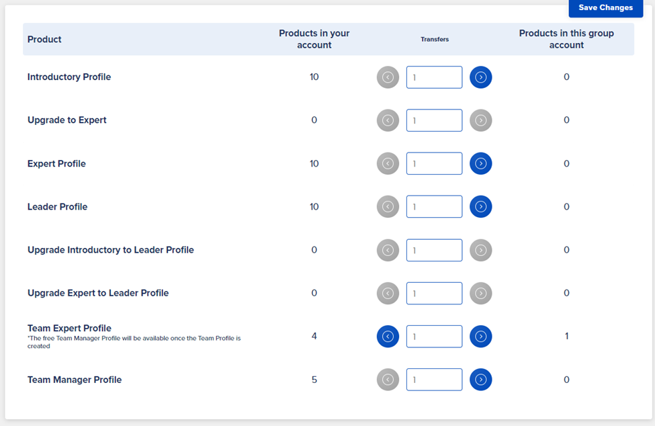
Task: Click Upgrade Expert to Leader Profile right arrow
Action: tap(480, 293)
